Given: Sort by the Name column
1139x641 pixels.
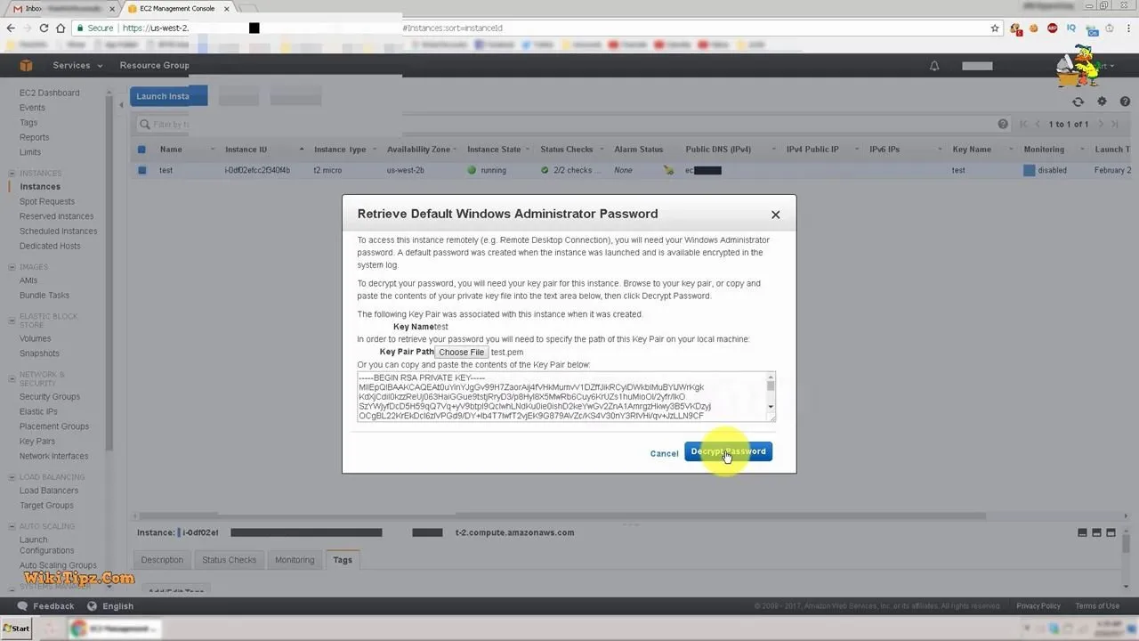Looking at the screenshot, I should [x=171, y=150].
